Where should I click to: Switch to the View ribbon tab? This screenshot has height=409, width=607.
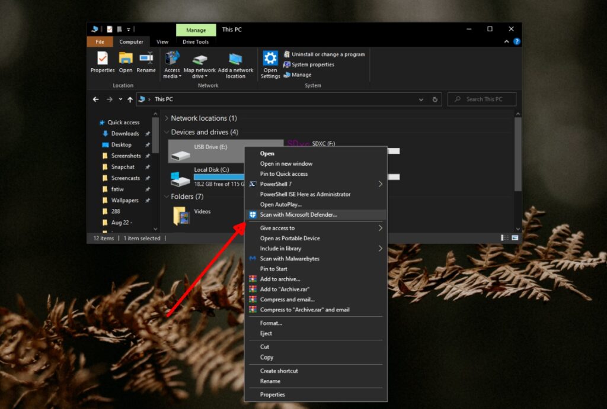click(162, 41)
